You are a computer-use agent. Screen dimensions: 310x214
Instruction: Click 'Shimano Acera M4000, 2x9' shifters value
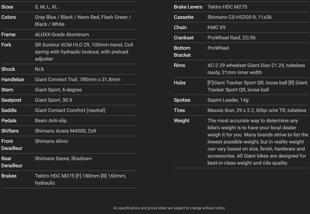click(x=65, y=131)
